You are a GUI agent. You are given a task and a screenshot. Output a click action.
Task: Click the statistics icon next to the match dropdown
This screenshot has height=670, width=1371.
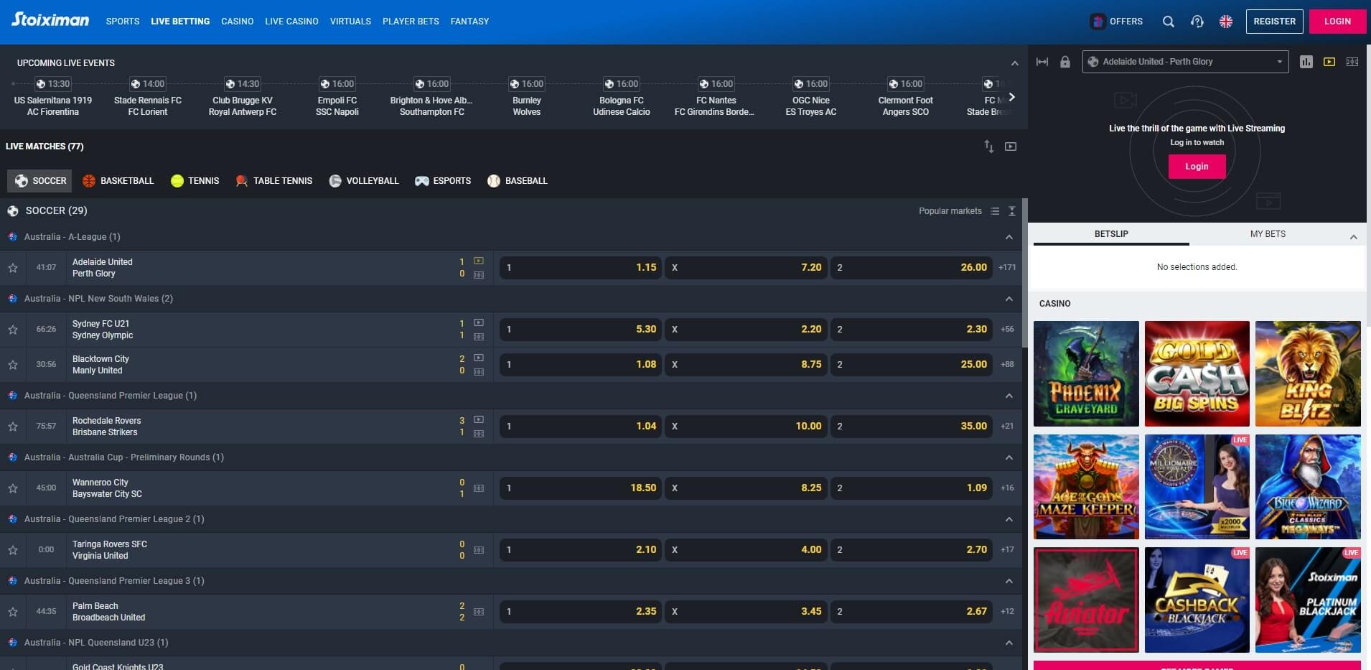1304,62
